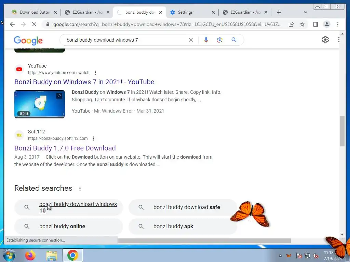Viewport: 350px width, 262px height.
Task: Launch Firefox from the taskbar
Action: pyautogui.click(x=30, y=255)
